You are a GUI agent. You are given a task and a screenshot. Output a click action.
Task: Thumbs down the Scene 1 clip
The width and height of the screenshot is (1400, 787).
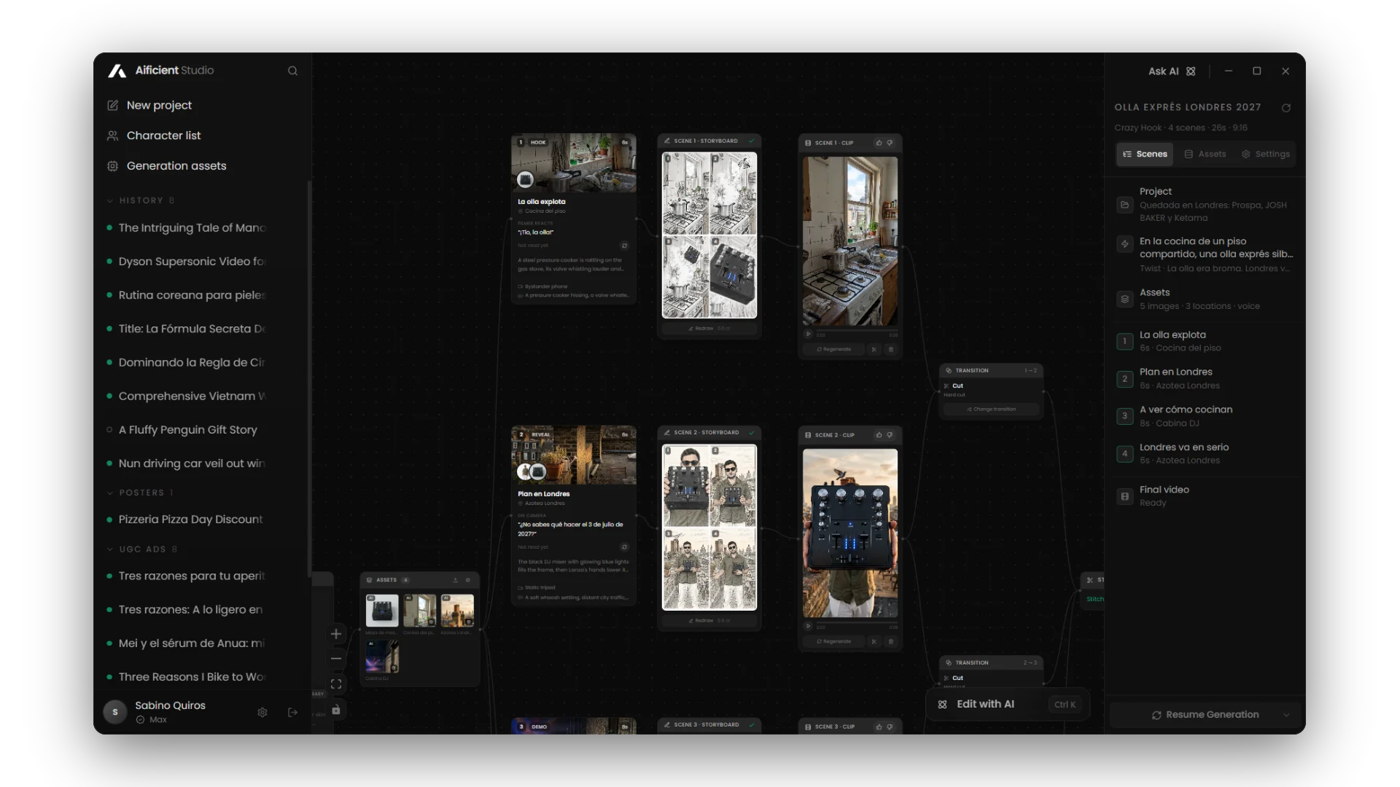click(890, 143)
